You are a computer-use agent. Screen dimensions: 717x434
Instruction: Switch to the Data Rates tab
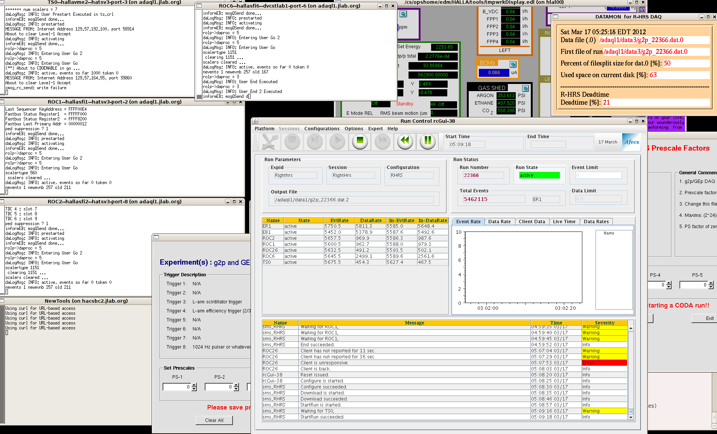[x=596, y=222]
